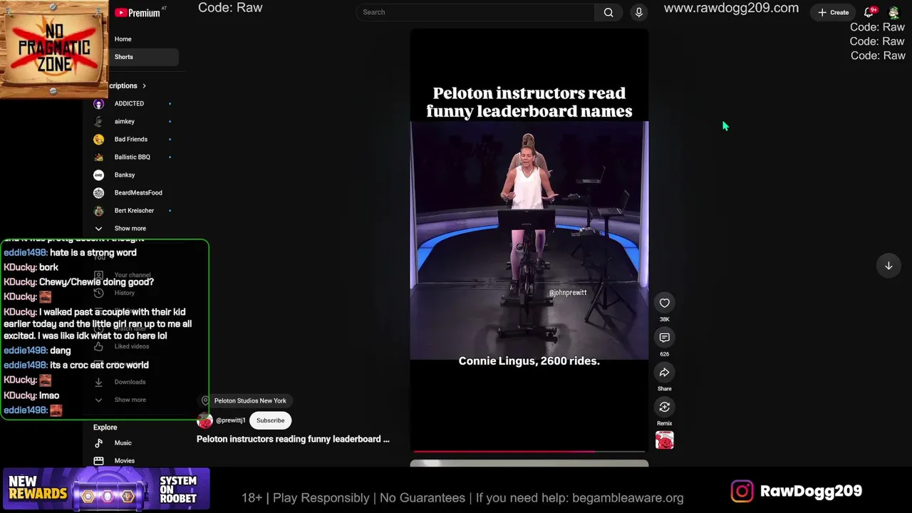Viewport: 912px width, 513px height.
Task: Click the 626 comments count
Action: (665, 354)
